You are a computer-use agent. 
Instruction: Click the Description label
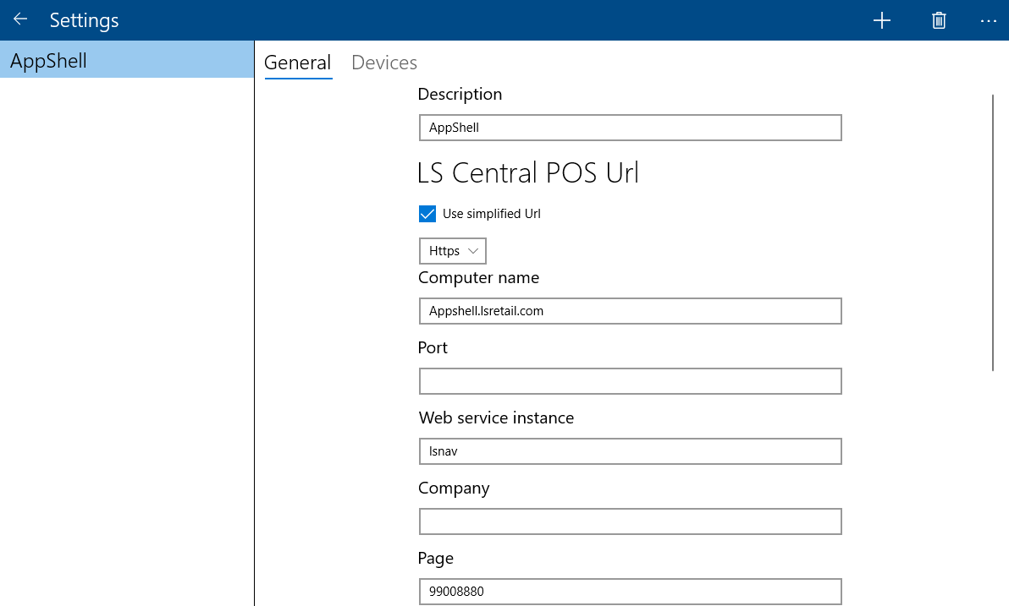click(x=460, y=95)
